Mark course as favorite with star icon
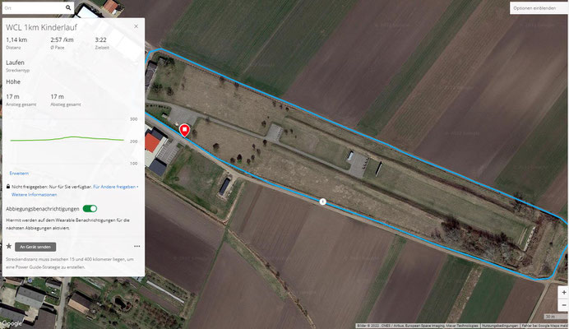The width and height of the screenshot is (569, 329). (9, 246)
